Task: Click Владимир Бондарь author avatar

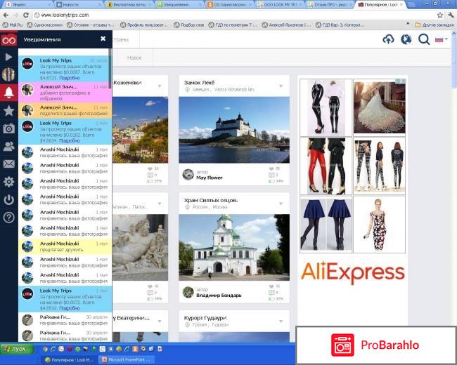Action: 188,292
